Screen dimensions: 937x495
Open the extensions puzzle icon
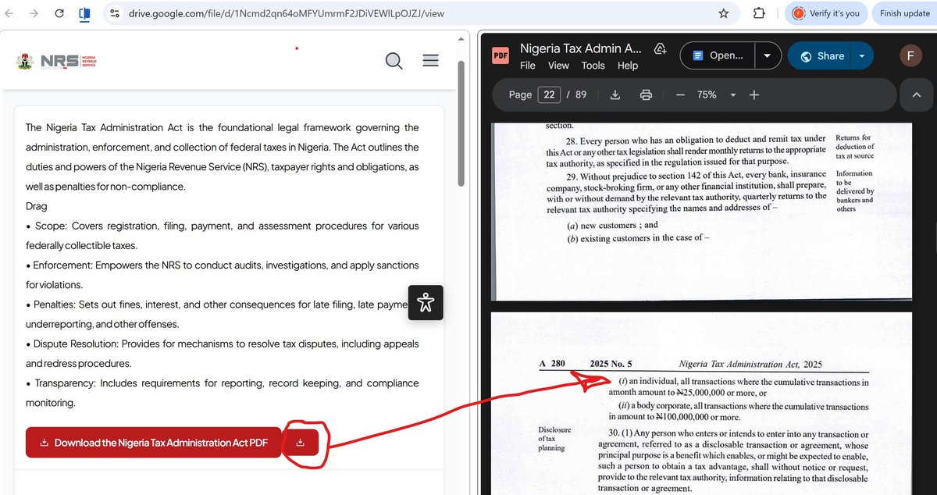point(758,13)
